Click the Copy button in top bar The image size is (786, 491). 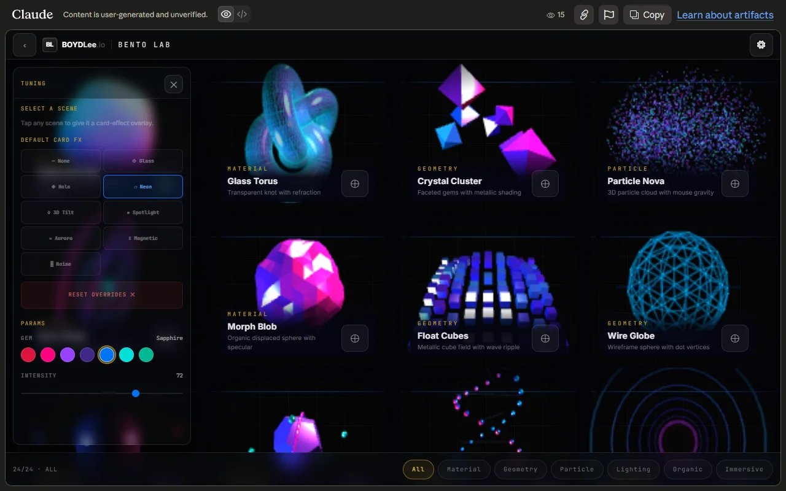647,15
